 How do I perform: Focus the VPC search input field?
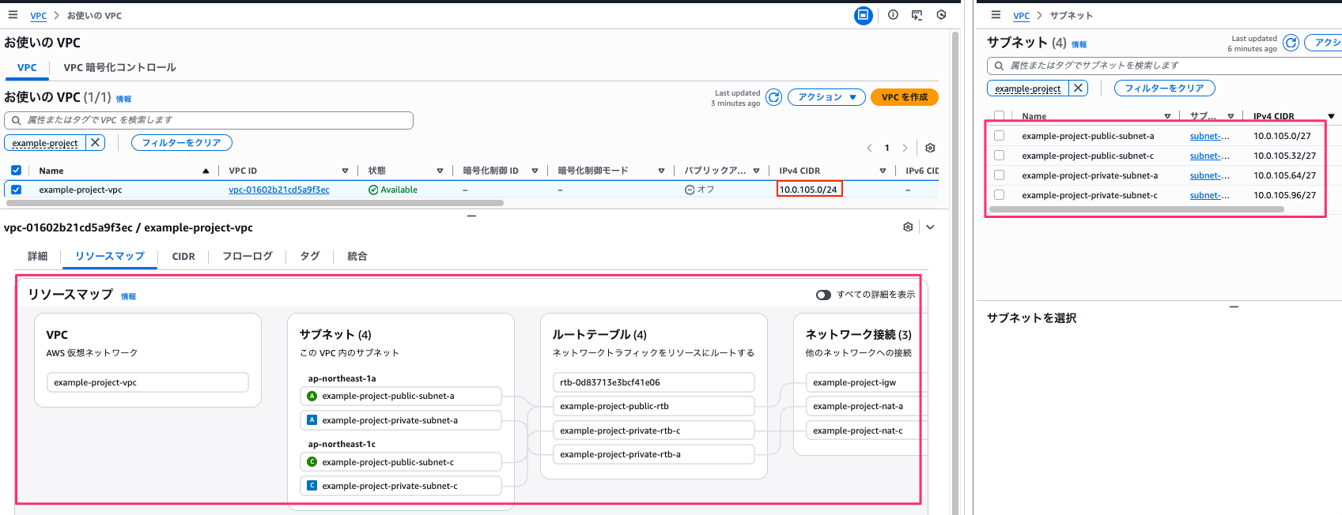tap(214, 120)
